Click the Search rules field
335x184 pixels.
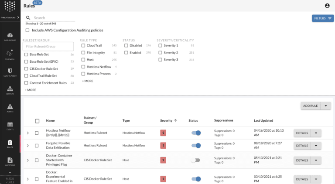point(53,18)
